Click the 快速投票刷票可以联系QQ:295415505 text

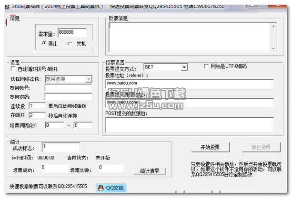coord(48,186)
